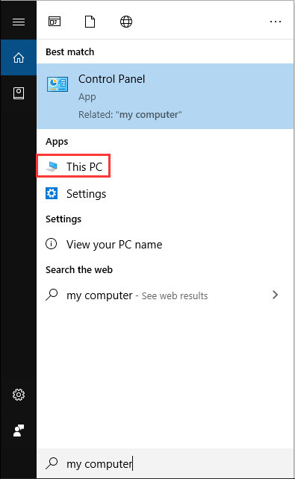Open the settings gear in the sidebar
Screen dimensions: 295x479
(x=19, y=395)
